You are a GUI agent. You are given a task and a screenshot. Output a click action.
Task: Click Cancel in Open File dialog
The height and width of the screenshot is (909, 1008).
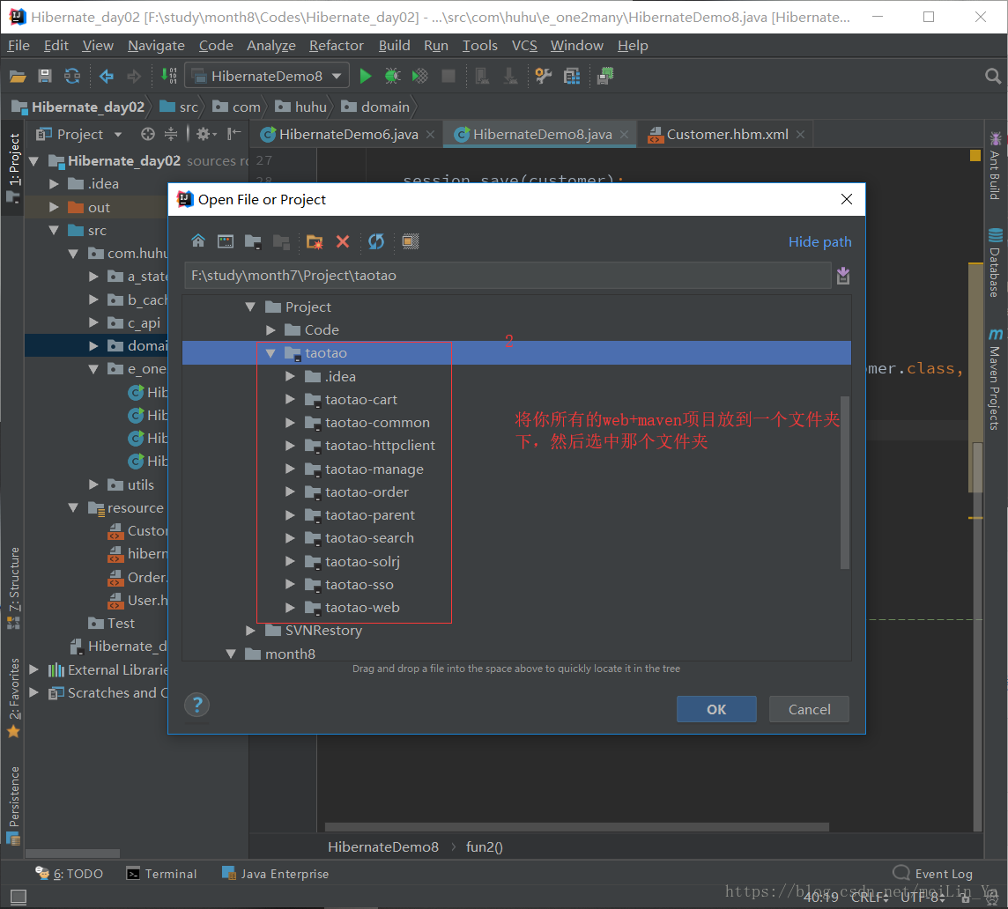pyautogui.click(x=809, y=709)
